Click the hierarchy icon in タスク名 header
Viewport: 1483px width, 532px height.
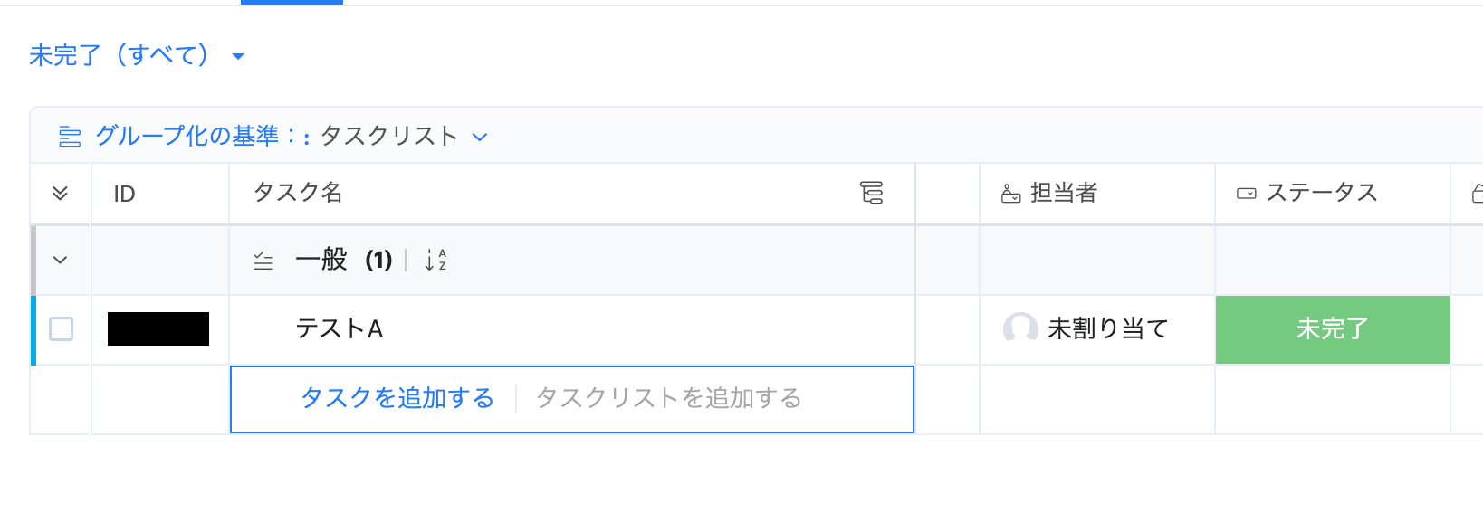click(x=871, y=193)
